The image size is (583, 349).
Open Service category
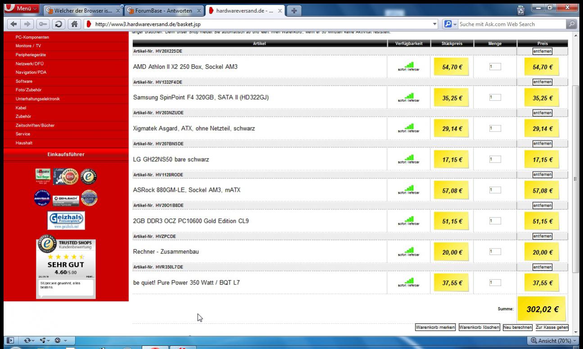(x=23, y=134)
